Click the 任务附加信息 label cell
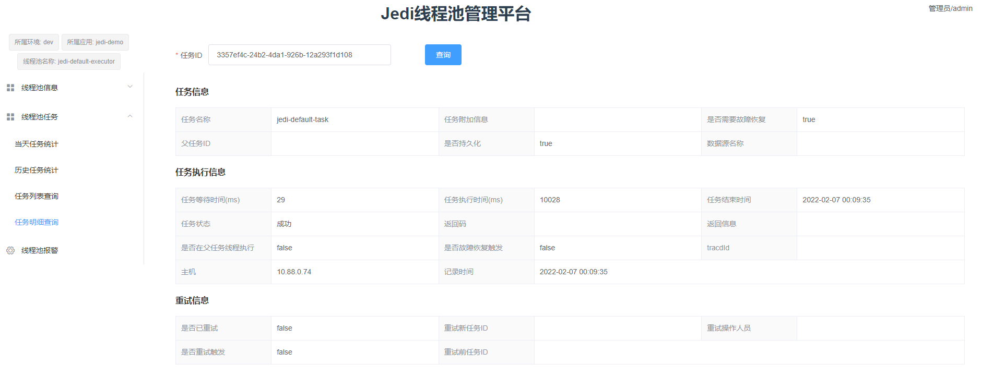Viewport: 981px width, 377px height. pos(487,119)
